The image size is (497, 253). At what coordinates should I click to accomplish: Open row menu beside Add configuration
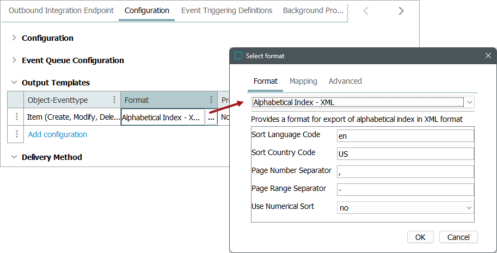click(17, 134)
